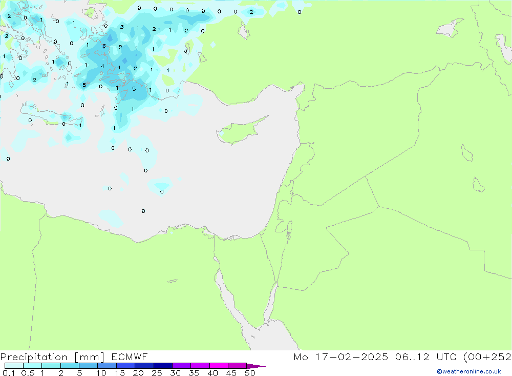
Task: Pick the 15–20 mm blue legend swatch
Action: pyautogui.click(x=126, y=366)
